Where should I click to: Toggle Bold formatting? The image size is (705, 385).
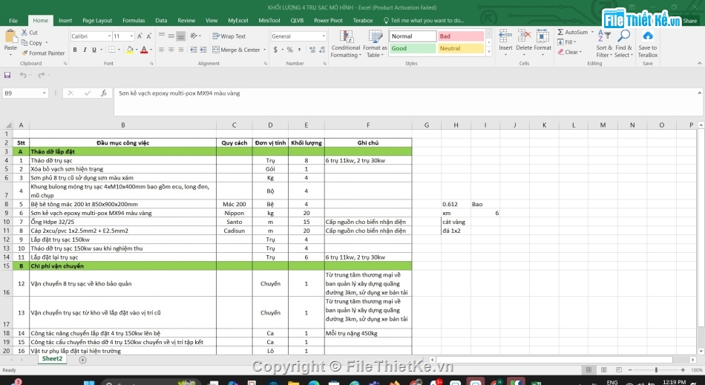click(x=75, y=50)
